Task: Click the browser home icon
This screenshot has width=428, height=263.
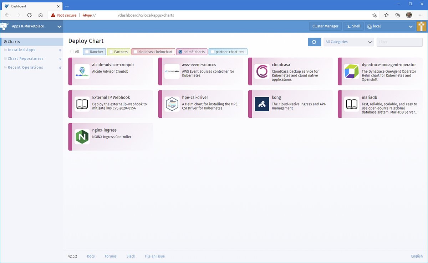Action: tap(41, 15)
